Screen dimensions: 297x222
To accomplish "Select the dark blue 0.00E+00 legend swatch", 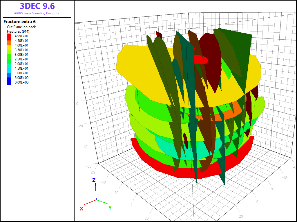I will (x=9, y=82).
